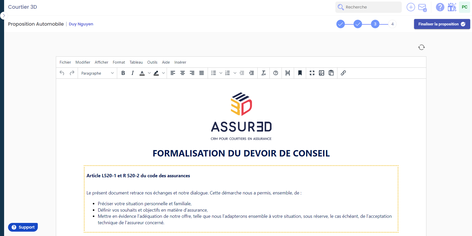472x236 pixels.
Task: Toggle italic formatting
Action: [x=133, y=73]
